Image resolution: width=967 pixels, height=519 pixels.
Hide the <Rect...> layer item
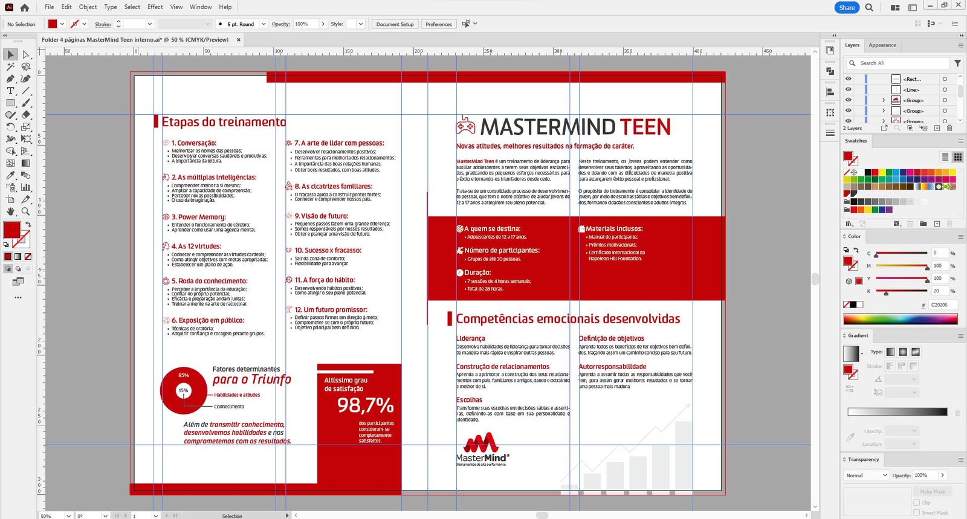click(x=849, y=79)
